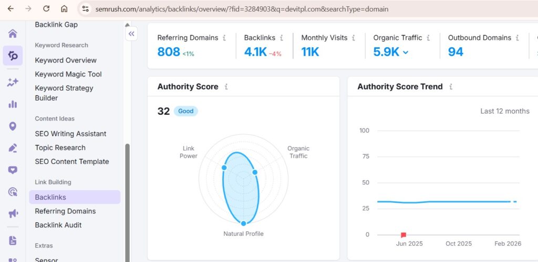The width and height of the screenshot is (538, 262).
Task: Click info icon beside Referring Domains
Action: (x=224, y=38)
